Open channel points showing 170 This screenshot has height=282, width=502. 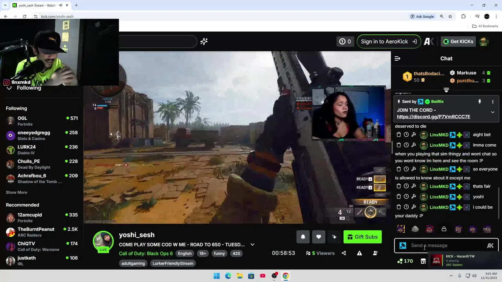point(405,261)
